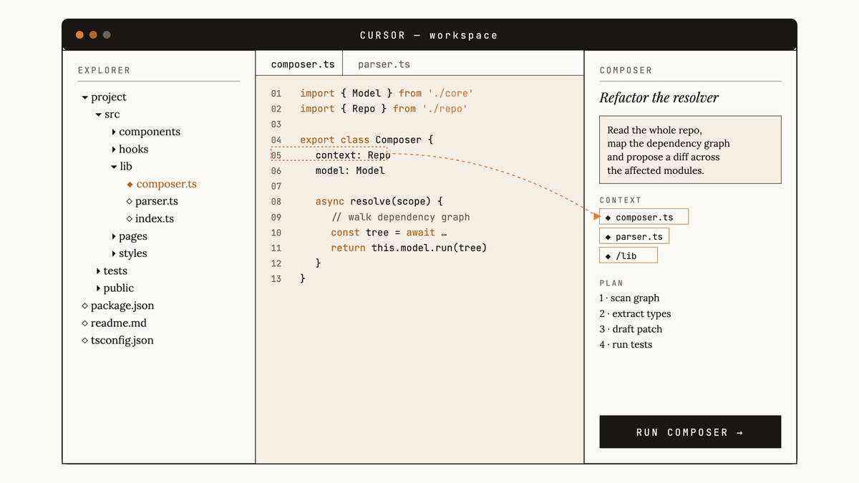859x483 pixels.
Task: Open index.ts in the explorer tree
Action: pyautogui.click(x=155, y=219)
